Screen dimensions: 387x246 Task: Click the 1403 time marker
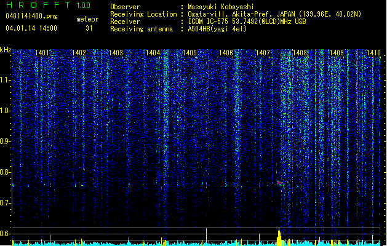116,52
